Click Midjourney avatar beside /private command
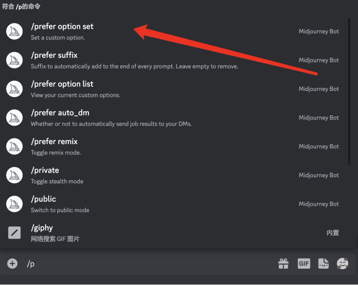The image size is (358, 285). tap(14, 175)
